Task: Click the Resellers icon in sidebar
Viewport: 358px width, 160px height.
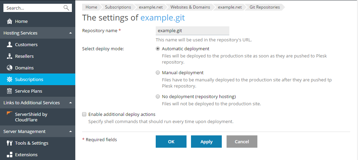Action: 10,56
